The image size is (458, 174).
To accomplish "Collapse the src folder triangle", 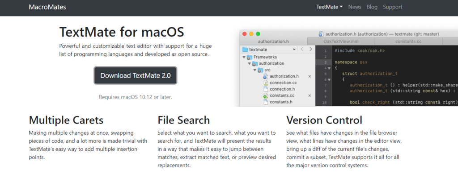I will 254,70.
